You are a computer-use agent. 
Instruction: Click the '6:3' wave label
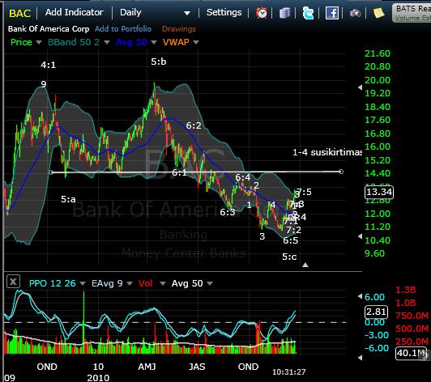pos(228,212)
